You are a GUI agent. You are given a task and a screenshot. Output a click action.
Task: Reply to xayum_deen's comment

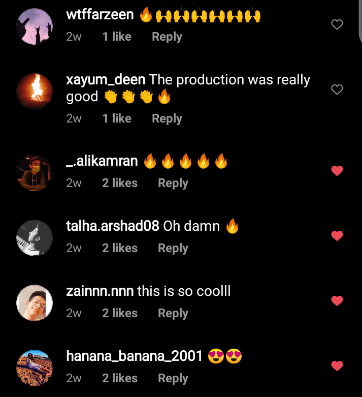click(167, 118)
